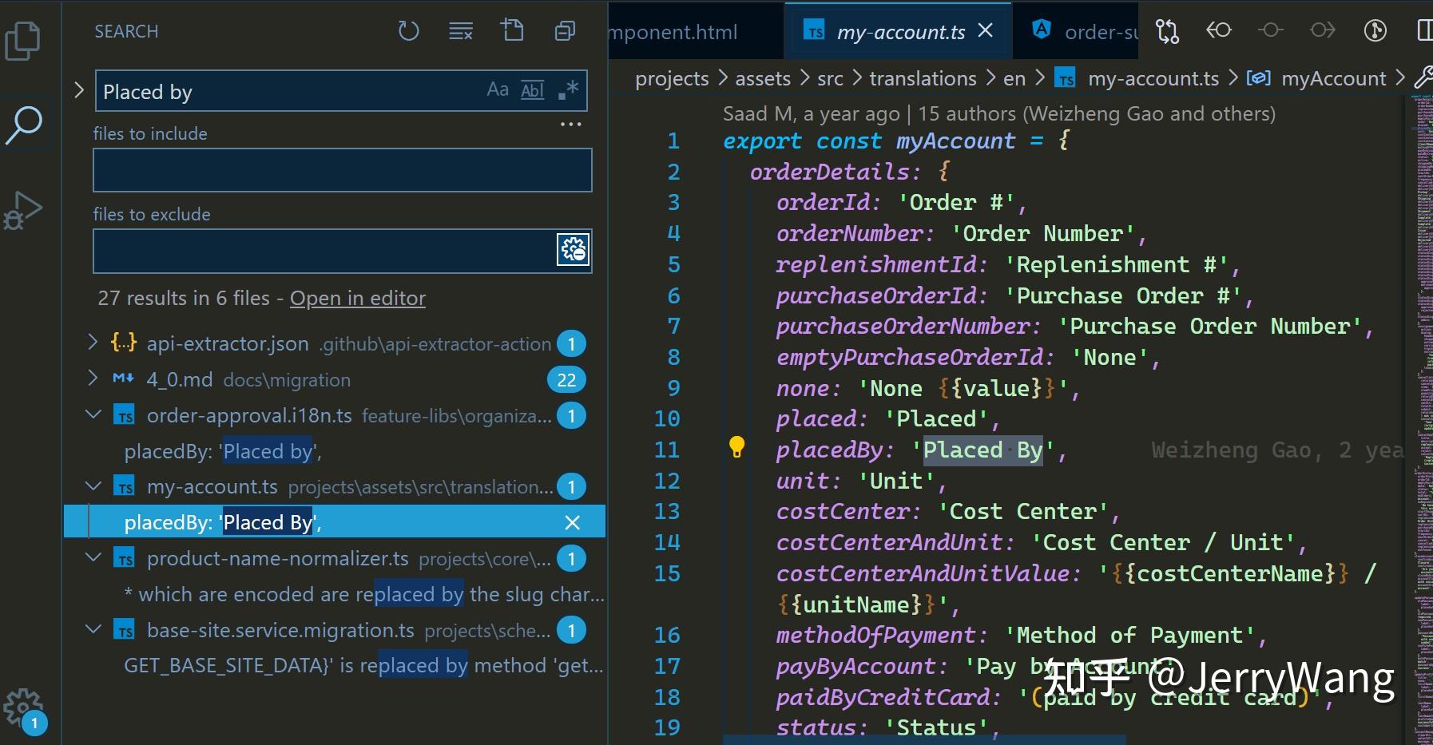Enable regular expression search mode
Viewport: 1433px width, 745px height.
point(567,89)
